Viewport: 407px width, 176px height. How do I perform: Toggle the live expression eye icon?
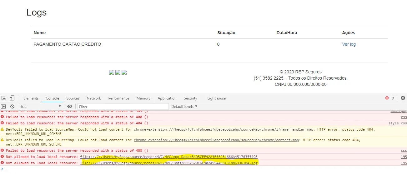[x=70, y=106]
